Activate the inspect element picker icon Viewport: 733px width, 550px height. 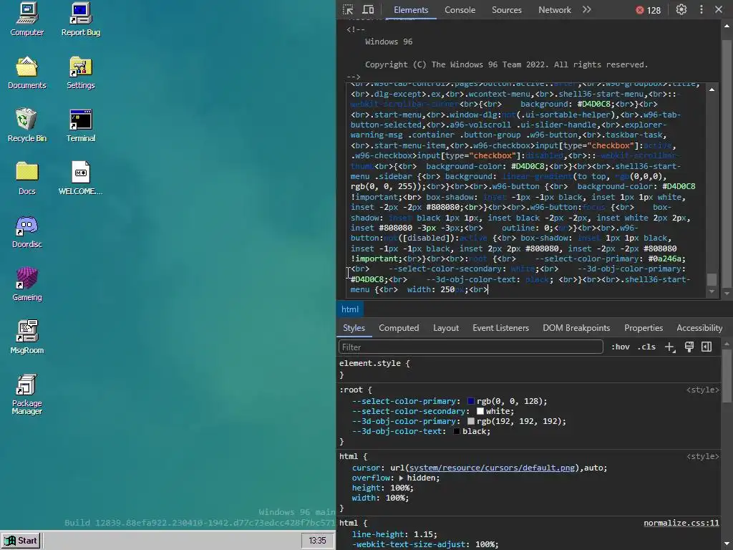(x=348, y=10)
